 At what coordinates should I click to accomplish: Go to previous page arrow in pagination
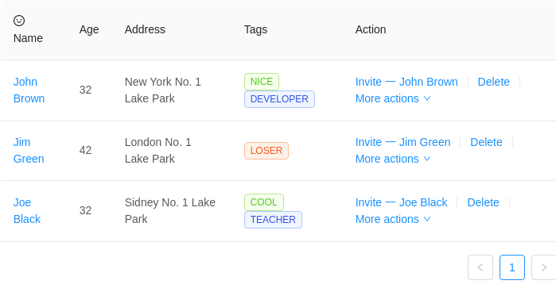[x=480, y=267]
